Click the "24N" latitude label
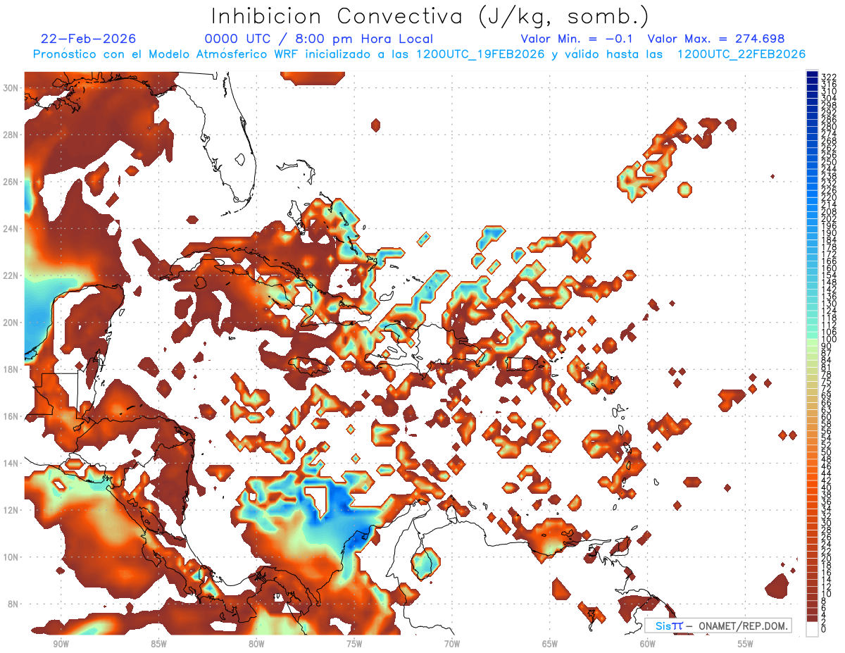The height and width of the screenshot is (653, 845). (12, 229)
